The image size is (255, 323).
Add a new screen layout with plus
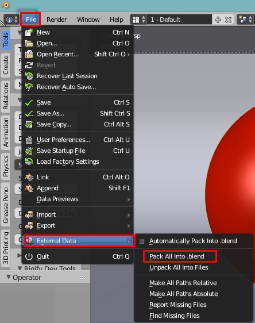coord(218,20)
